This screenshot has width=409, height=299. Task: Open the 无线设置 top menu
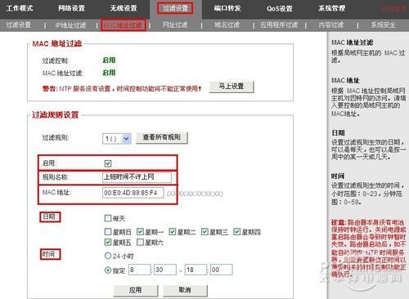(x=124, y=8)
